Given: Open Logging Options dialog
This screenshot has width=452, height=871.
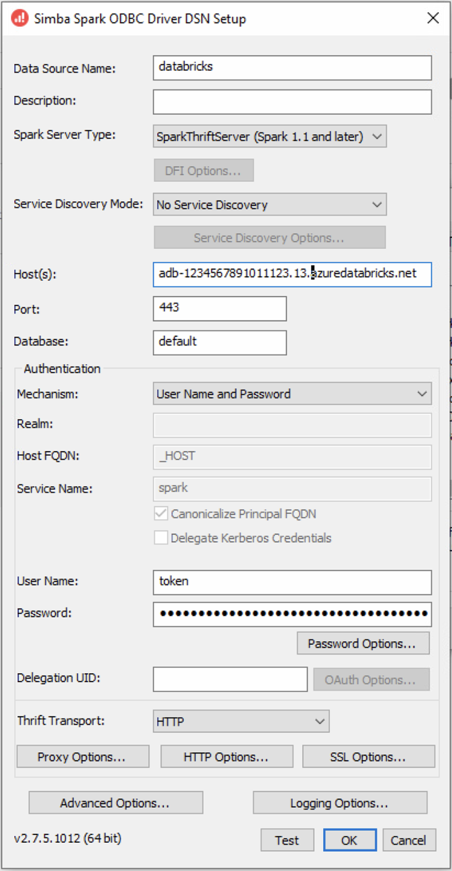Looking at the screenshot, I should pos(340,803).
